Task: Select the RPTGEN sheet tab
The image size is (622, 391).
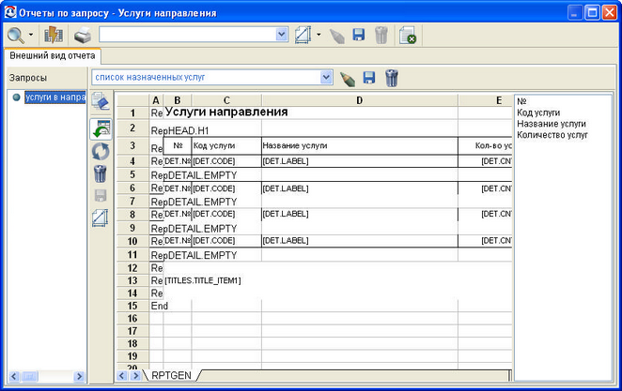Action: [171, 376]
